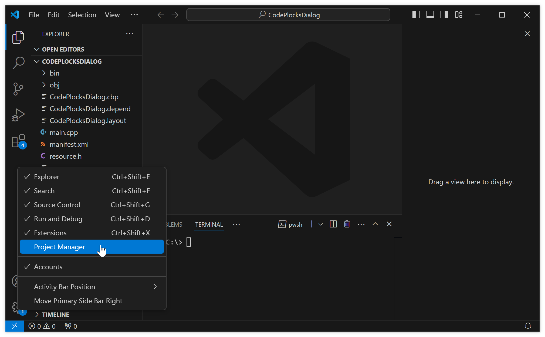Open Source Control activity bar icon
Image resolution: width=545 pixels, height=337 pixels.
click(18, 89)
